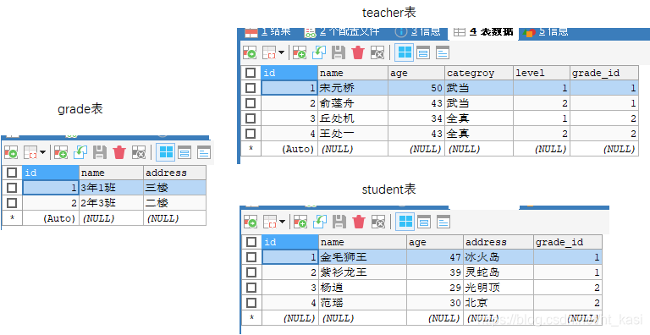
Task: Switch student table to form view
Action: 424,222
